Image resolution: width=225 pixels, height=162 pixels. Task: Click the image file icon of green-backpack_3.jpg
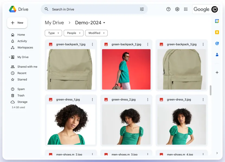click(x=161, y=44)
